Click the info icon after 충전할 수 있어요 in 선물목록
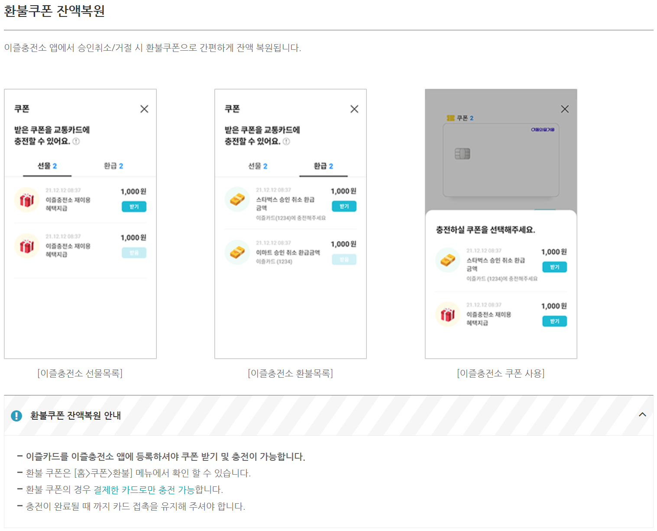The width and height of the screenshot is (657, 531). [76, 141]
